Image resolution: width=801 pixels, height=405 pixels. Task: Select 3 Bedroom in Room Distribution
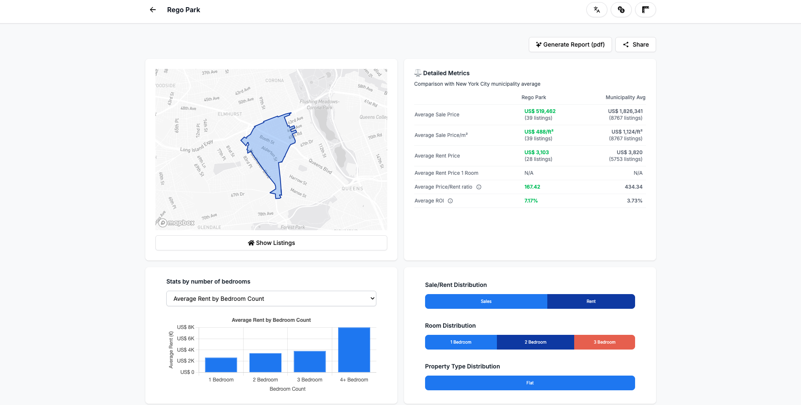604,342
